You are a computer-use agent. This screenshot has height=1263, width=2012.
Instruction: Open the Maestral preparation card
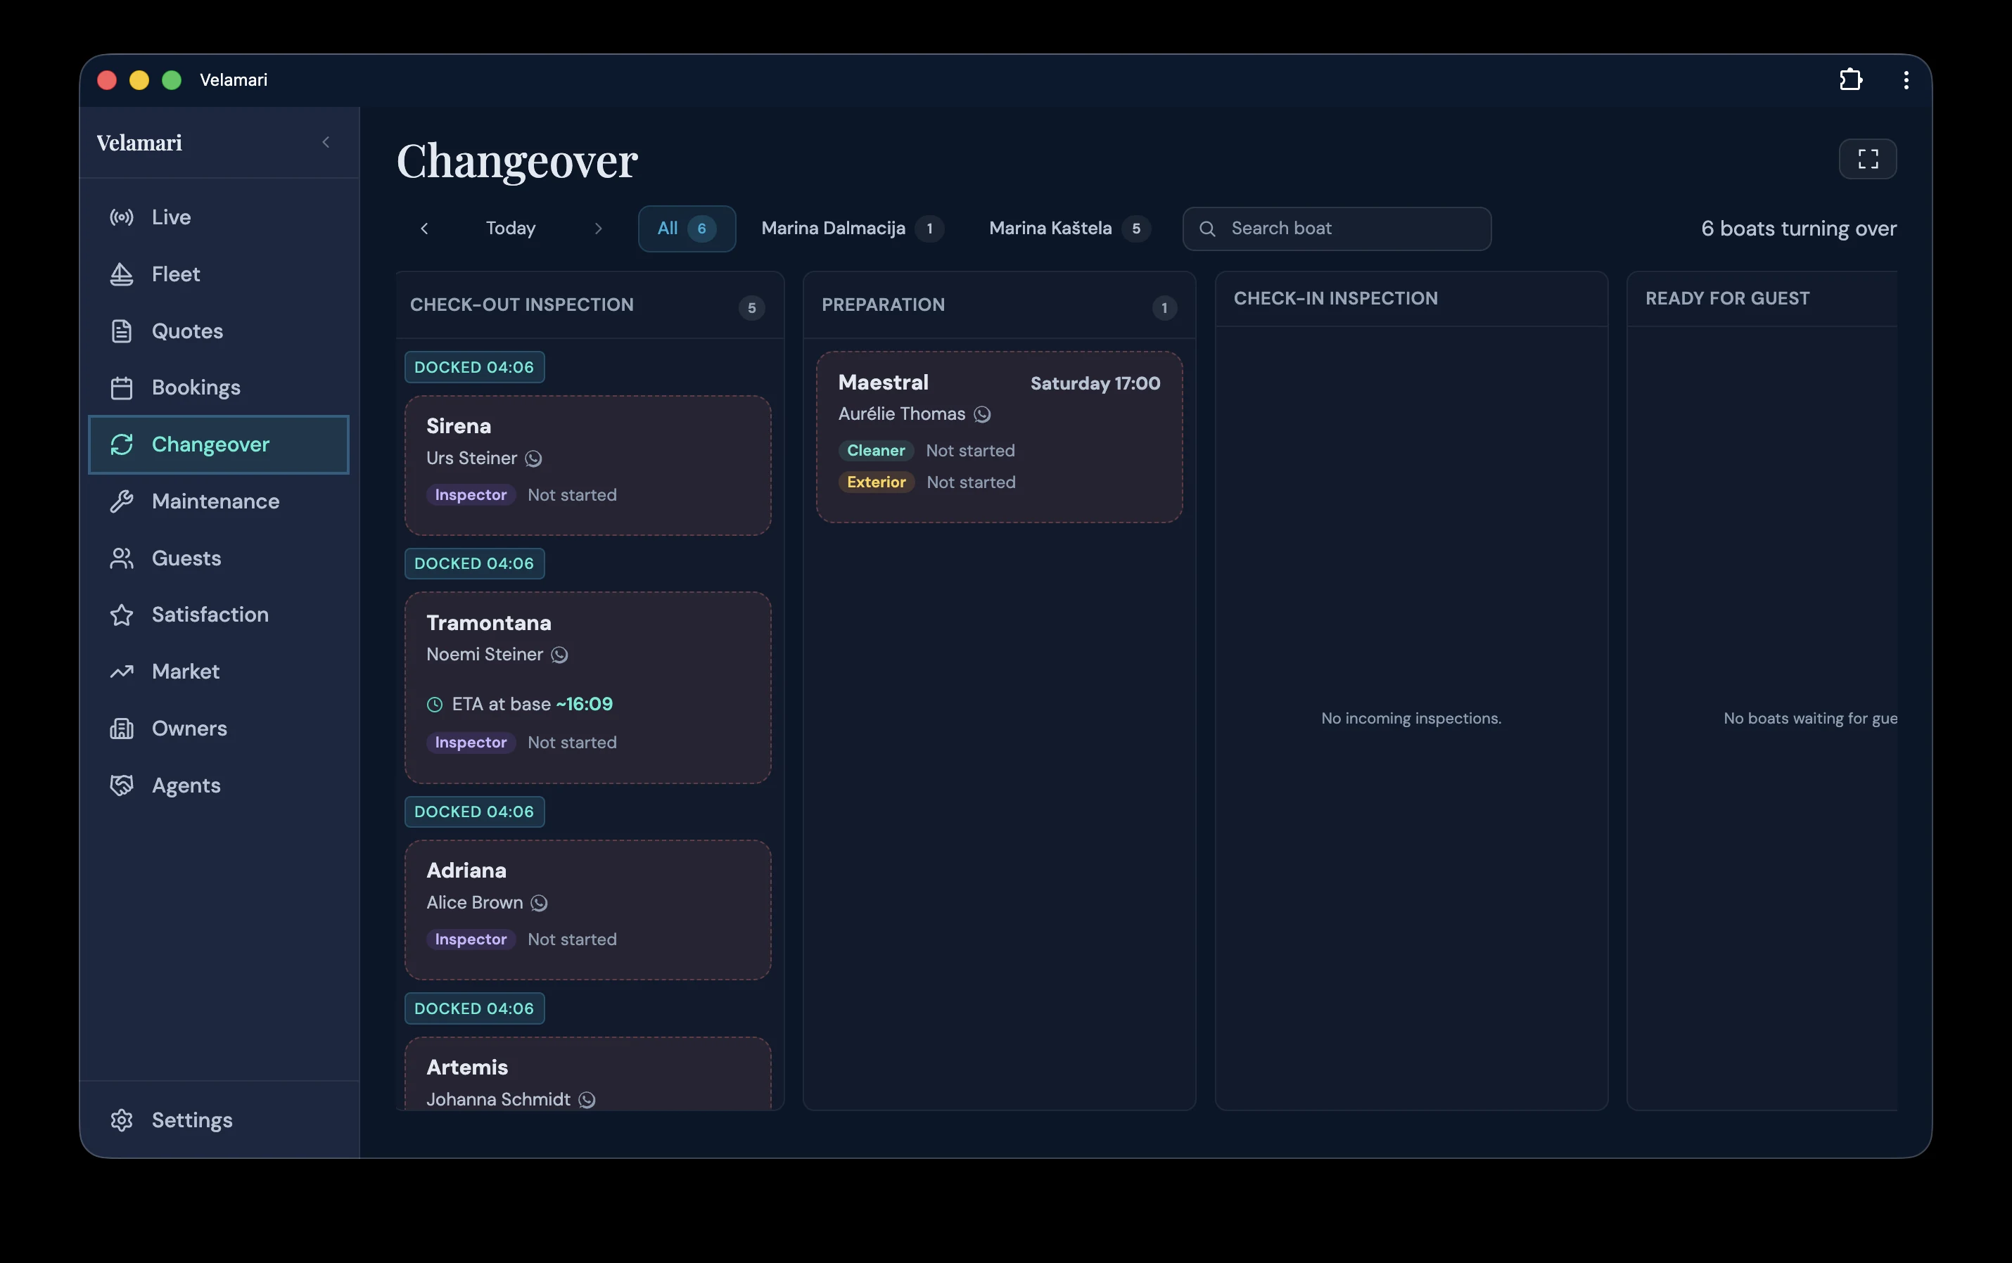(x=999, y=437)
